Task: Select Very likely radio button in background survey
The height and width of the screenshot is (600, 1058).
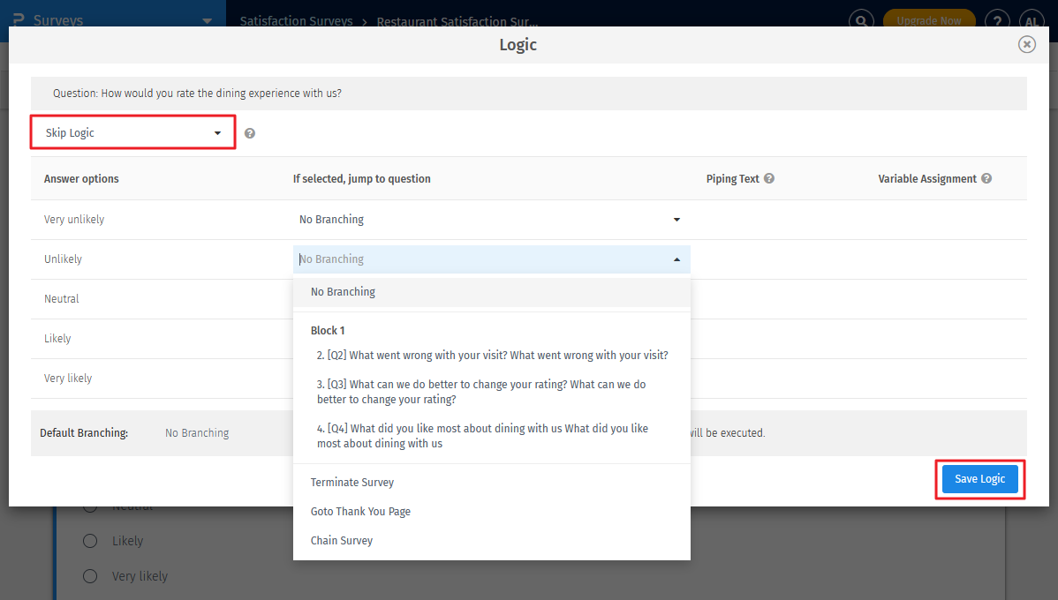Action: click(90, 575)
